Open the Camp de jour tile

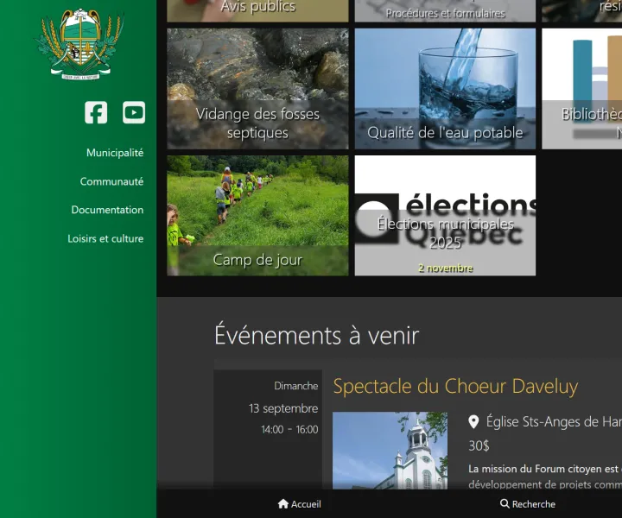click(257, 216)
